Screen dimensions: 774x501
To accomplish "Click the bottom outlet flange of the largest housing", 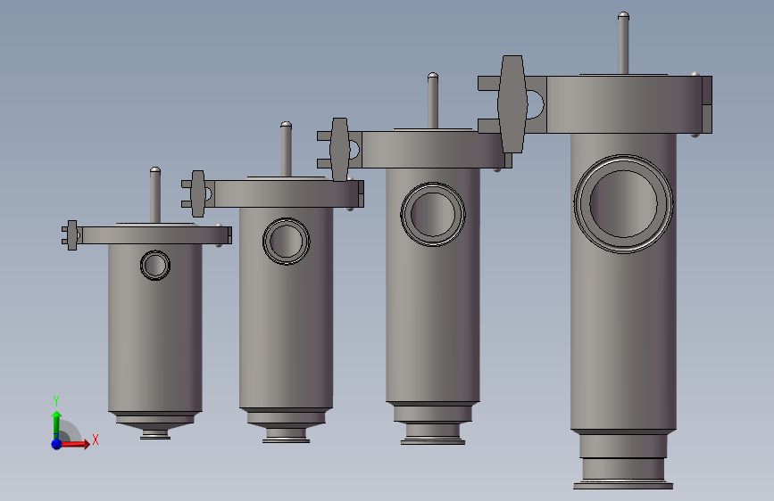I will tap(623, 485).
